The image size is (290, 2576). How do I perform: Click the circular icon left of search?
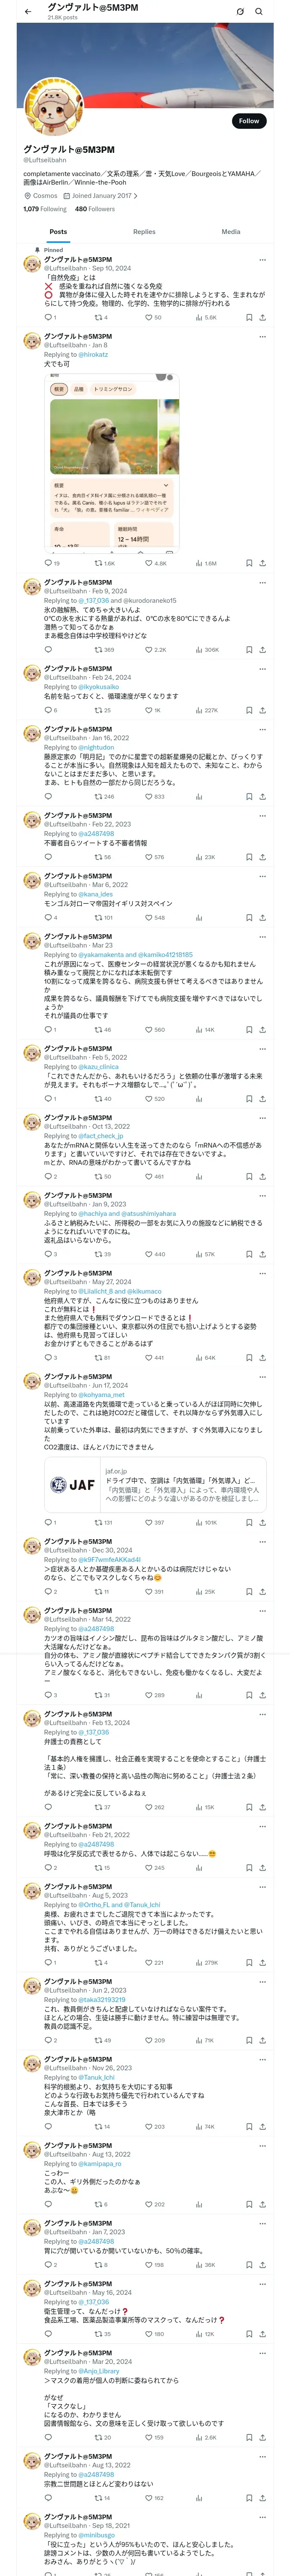(x=240, y=12)
